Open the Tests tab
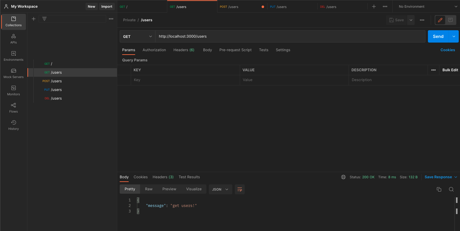Screen dimensions: 460x231 [264, 50]
